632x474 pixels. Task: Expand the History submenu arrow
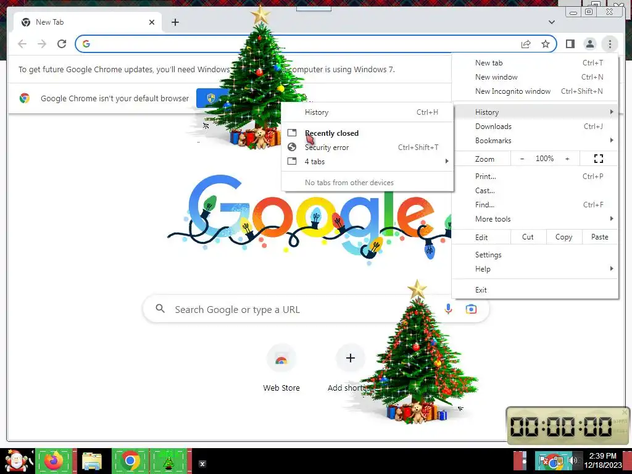coord(612,112)
